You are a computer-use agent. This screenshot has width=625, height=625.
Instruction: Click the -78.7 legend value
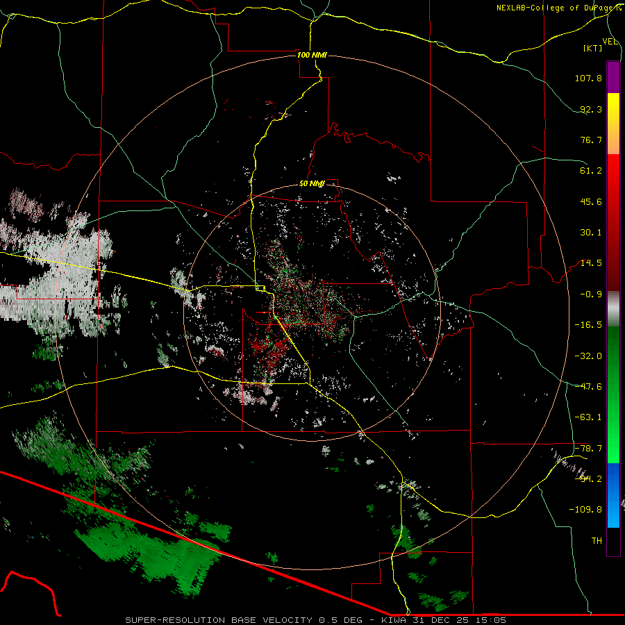(588, 449)
